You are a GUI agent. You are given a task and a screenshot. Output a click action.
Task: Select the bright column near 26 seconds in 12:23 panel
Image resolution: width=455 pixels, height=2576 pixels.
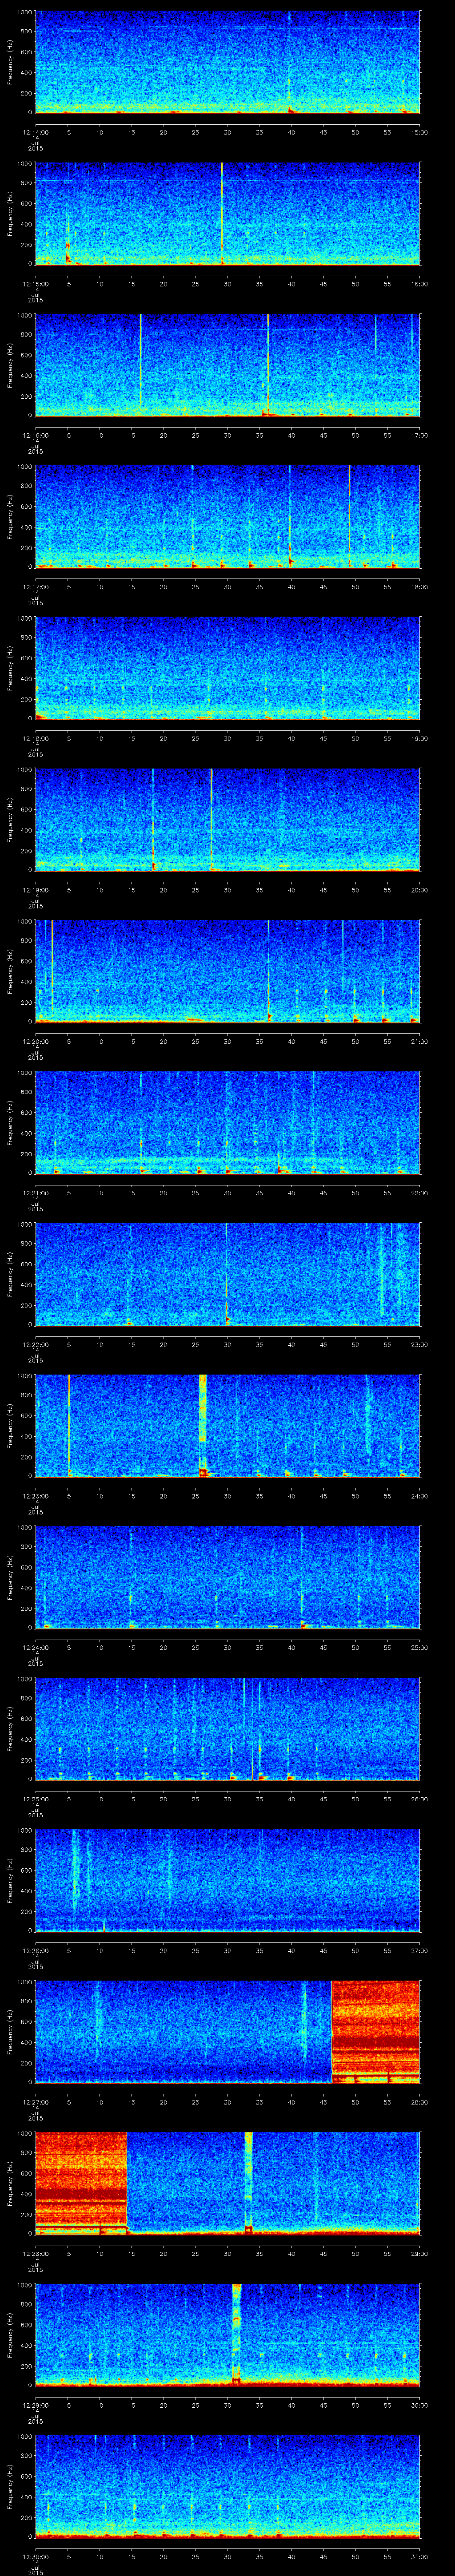[203, 1424]
